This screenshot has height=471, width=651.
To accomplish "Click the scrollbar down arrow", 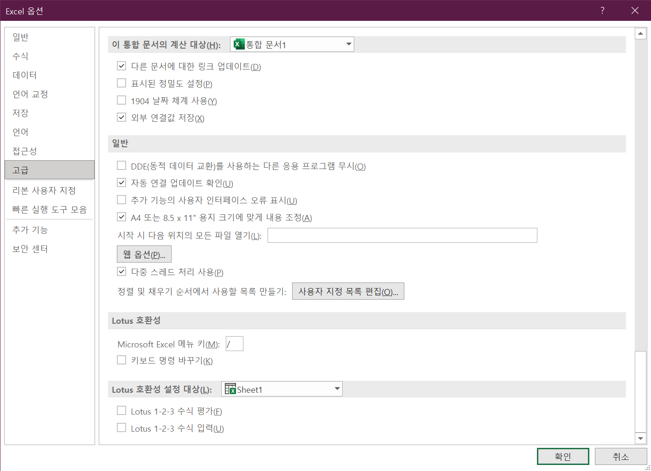I will [x=641, y=439].
